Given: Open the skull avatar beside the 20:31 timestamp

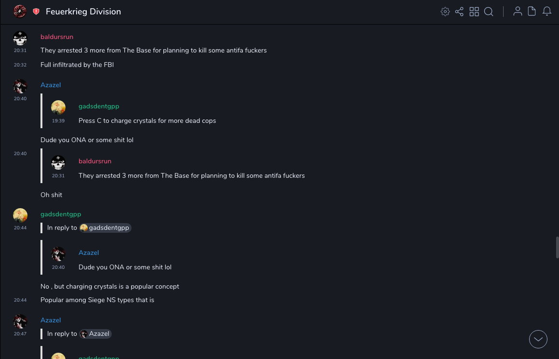Looking at the screenshot, I should coord(20,38).
